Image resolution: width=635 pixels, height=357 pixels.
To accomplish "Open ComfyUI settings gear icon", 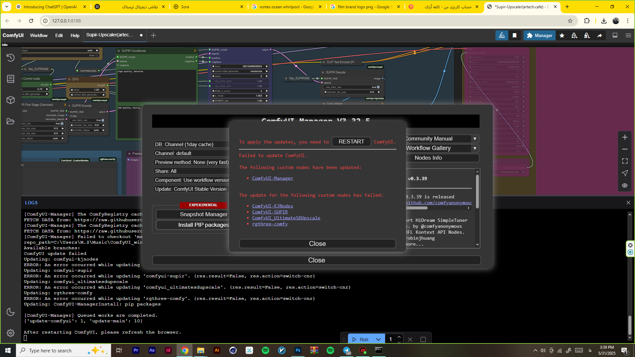I will [11, 333].
